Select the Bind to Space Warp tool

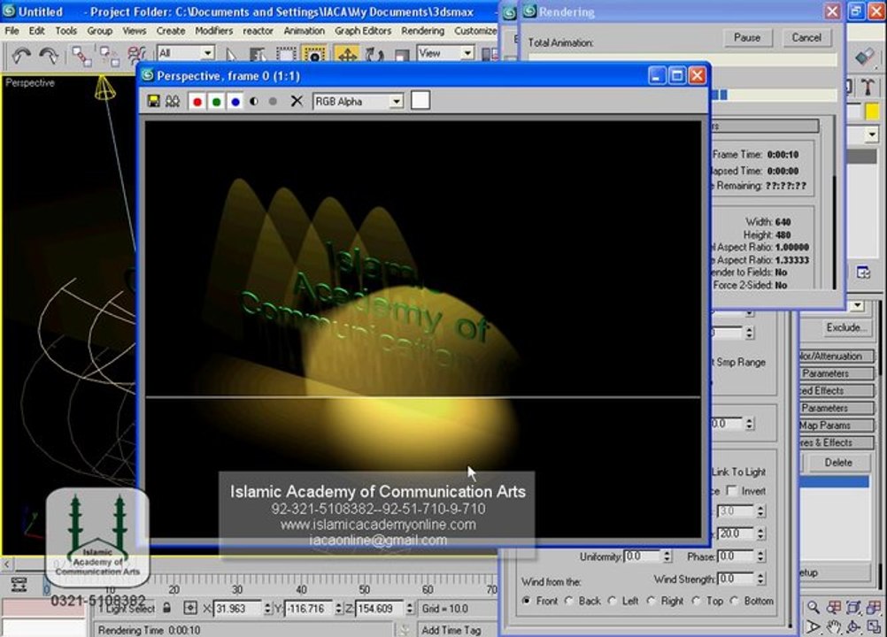(136, 56)
